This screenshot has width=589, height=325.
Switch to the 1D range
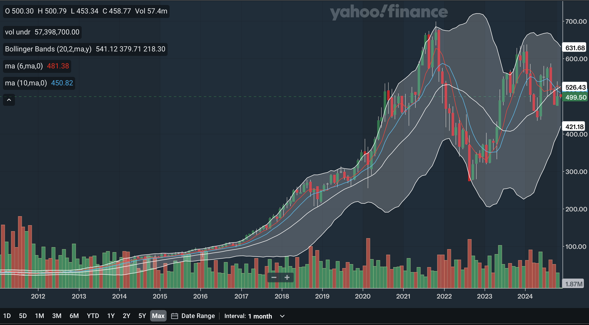7,316
